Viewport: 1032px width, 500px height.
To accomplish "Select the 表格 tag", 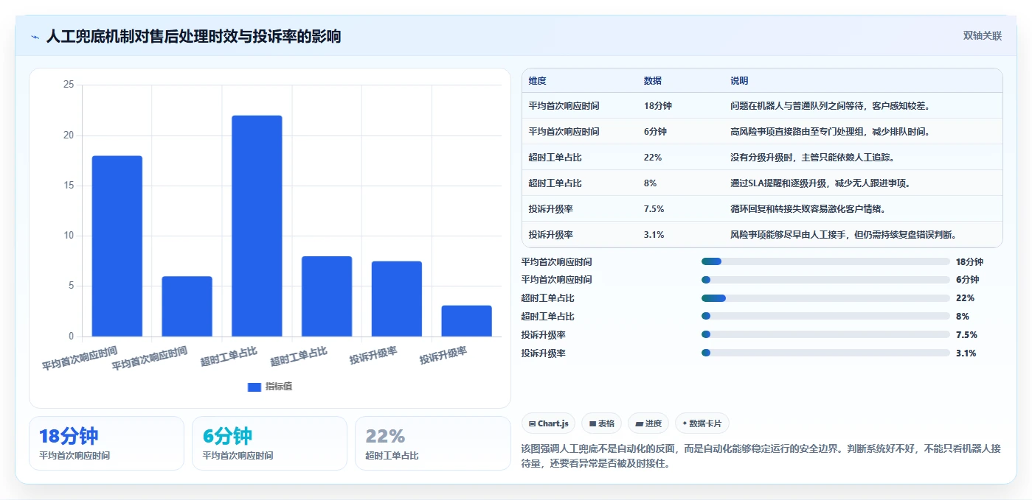I will pyautogui.click(x=602, y=423).
